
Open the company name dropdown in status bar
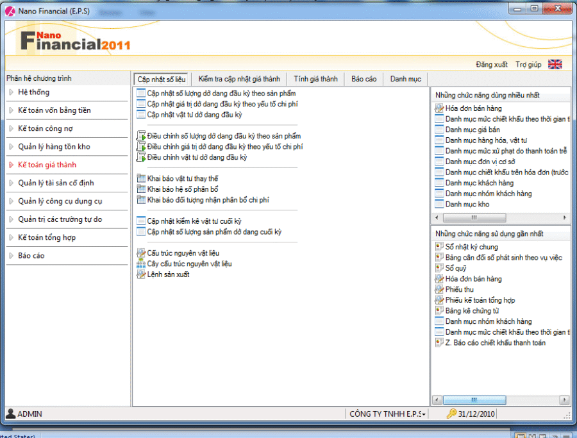(x=424, y=414)
